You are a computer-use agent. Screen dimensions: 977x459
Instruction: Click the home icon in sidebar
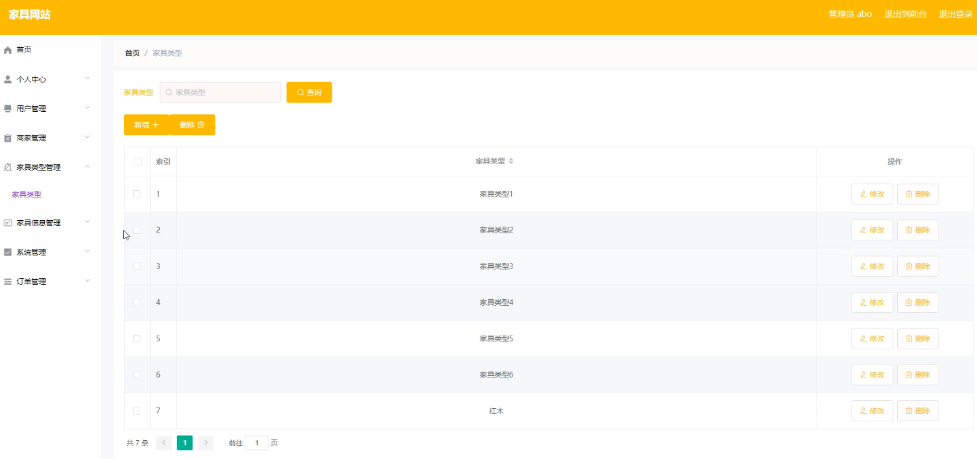tap(8, 50)
